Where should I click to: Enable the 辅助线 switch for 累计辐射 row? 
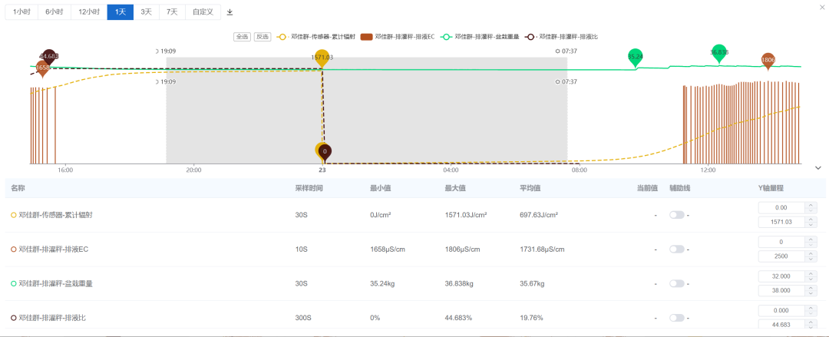coord(677,215)
